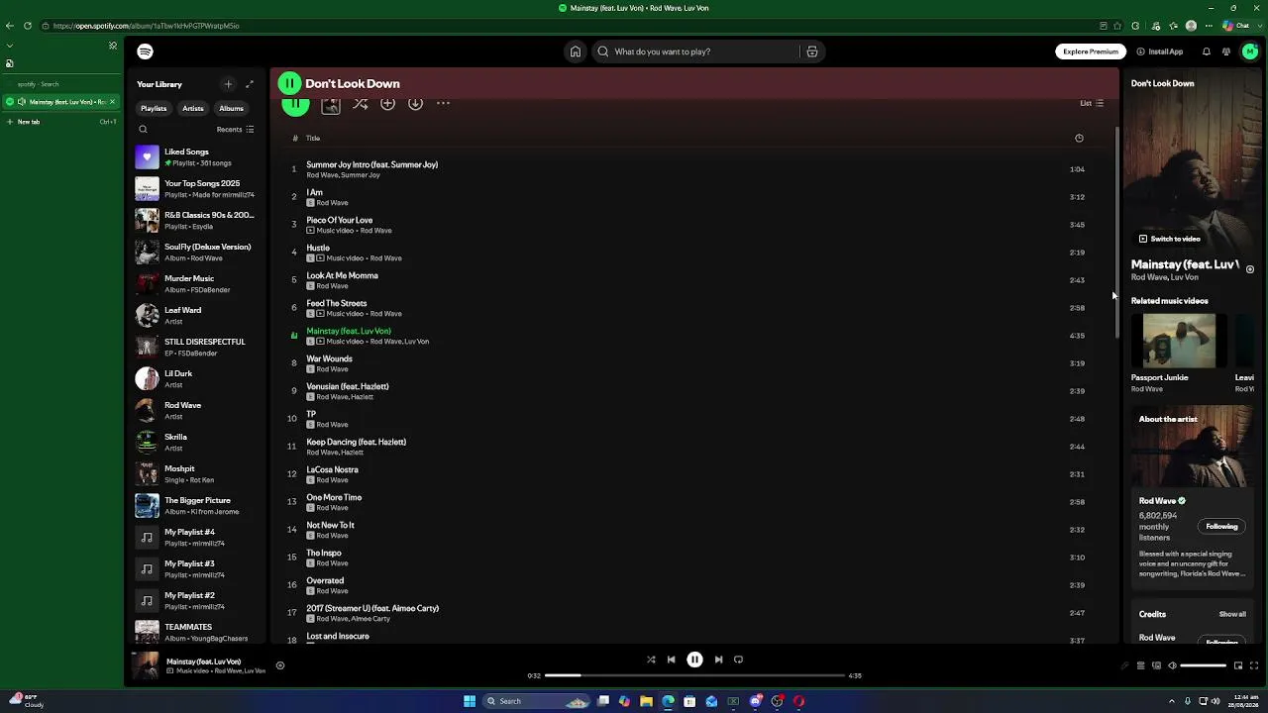The image size is (1268, 713).
Task: Add current song to Liked Songs in player bar
Action: point(280,665)
